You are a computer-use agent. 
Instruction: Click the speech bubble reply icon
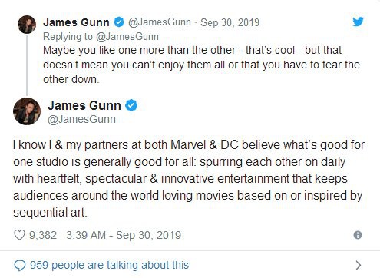(x=20, y=266)
